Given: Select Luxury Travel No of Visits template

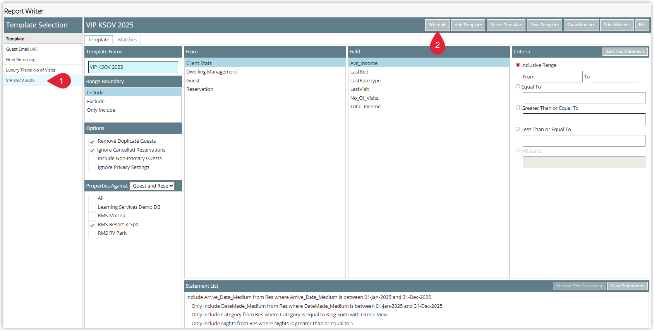Looking at the screenshot, I should click(x=43, y=70).
